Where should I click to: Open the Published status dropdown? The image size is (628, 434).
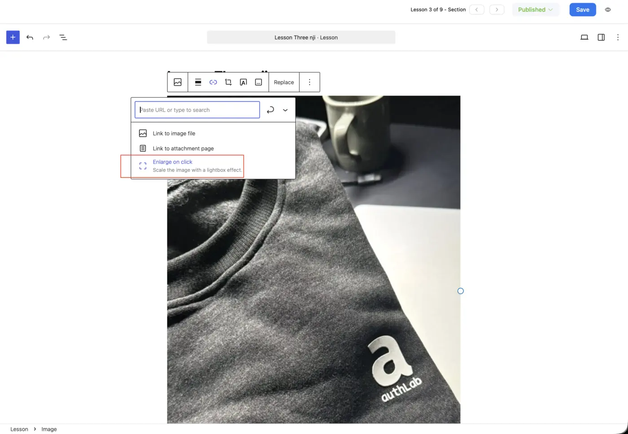(536, 9)
